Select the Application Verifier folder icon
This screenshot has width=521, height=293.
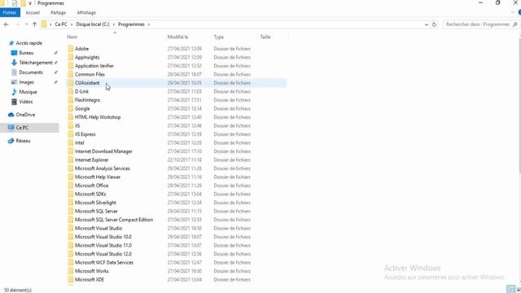71,66
